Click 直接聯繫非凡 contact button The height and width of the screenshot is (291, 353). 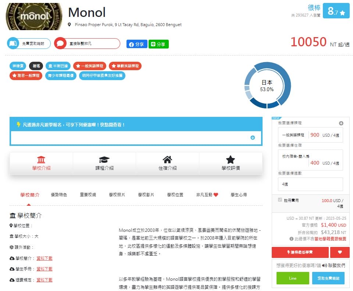tap(87, 43)
